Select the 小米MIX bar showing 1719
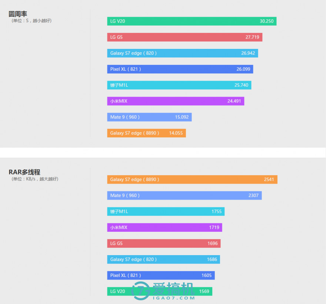This screenshot has height=304, width=326. 164,227
